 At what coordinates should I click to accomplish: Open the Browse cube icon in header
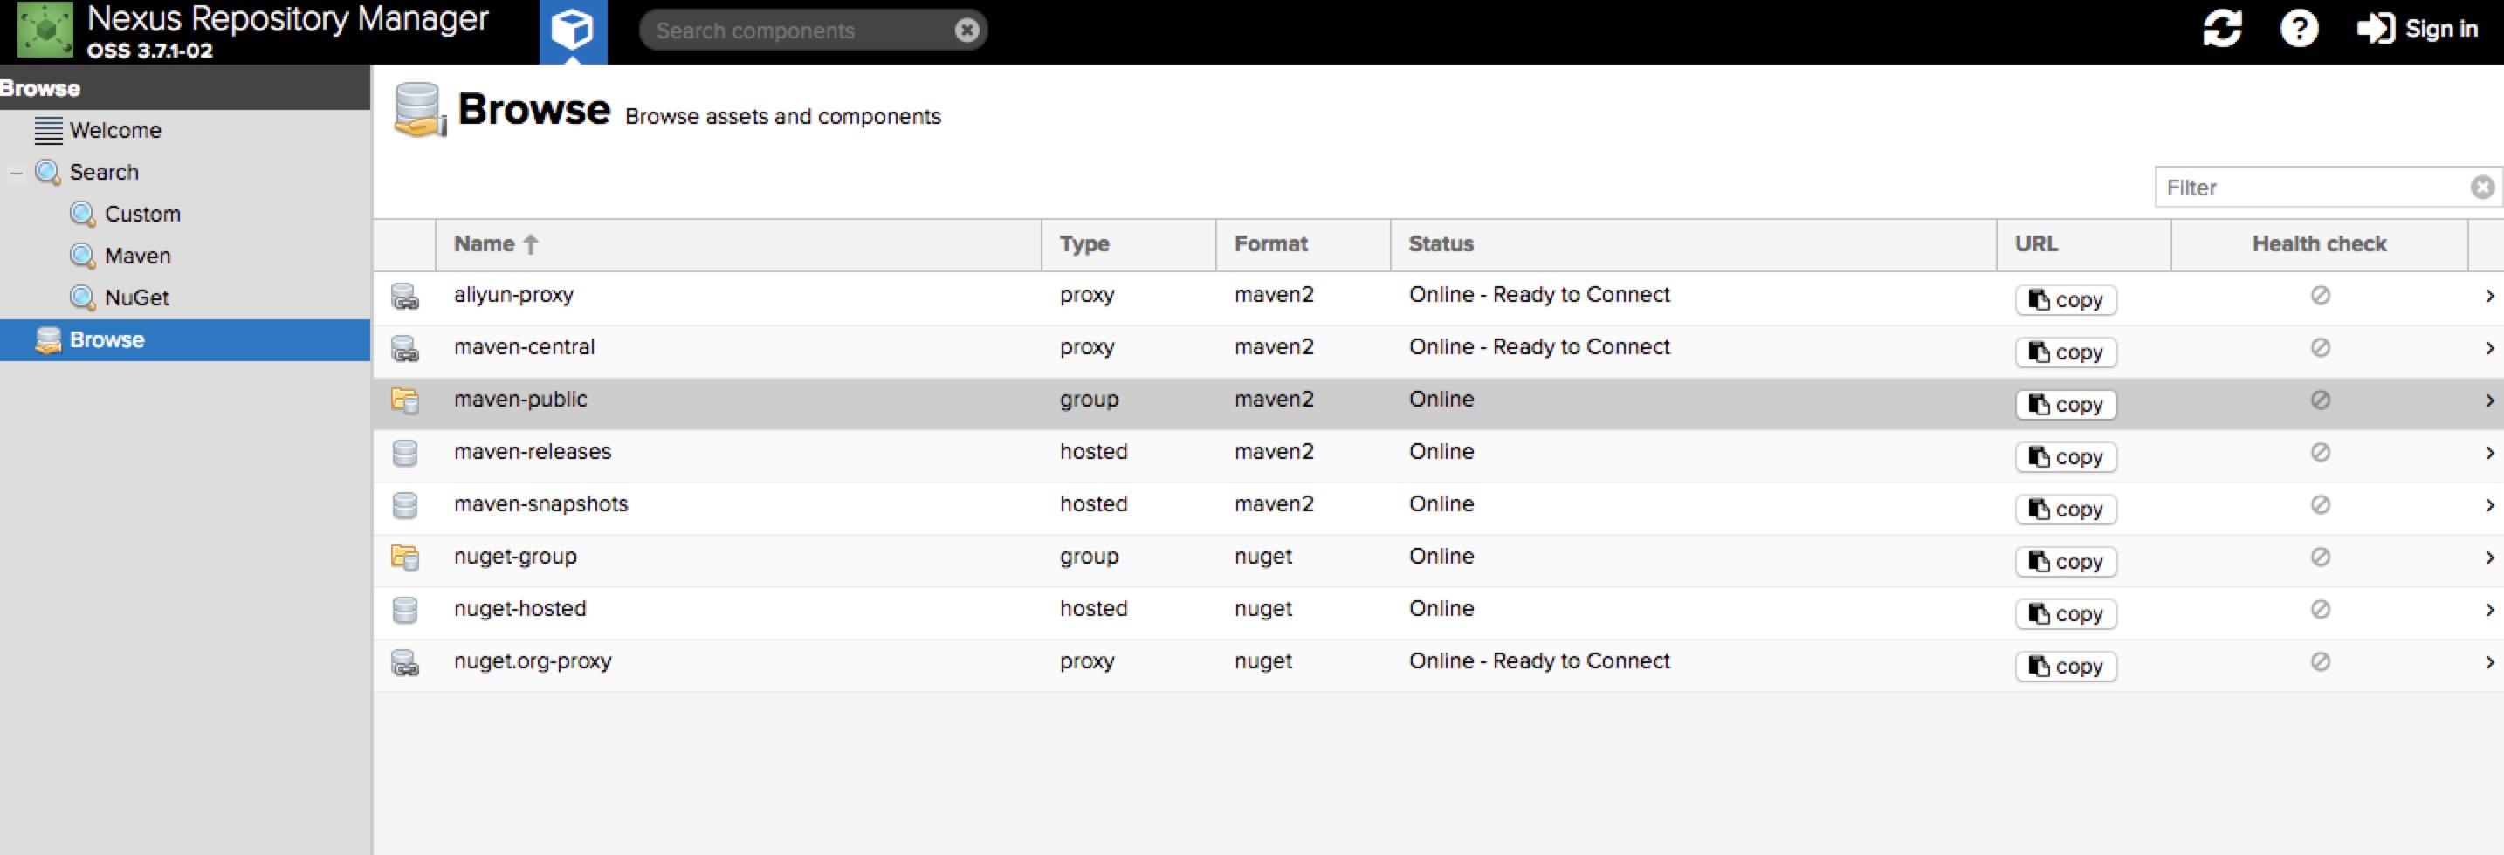[573, 31]
